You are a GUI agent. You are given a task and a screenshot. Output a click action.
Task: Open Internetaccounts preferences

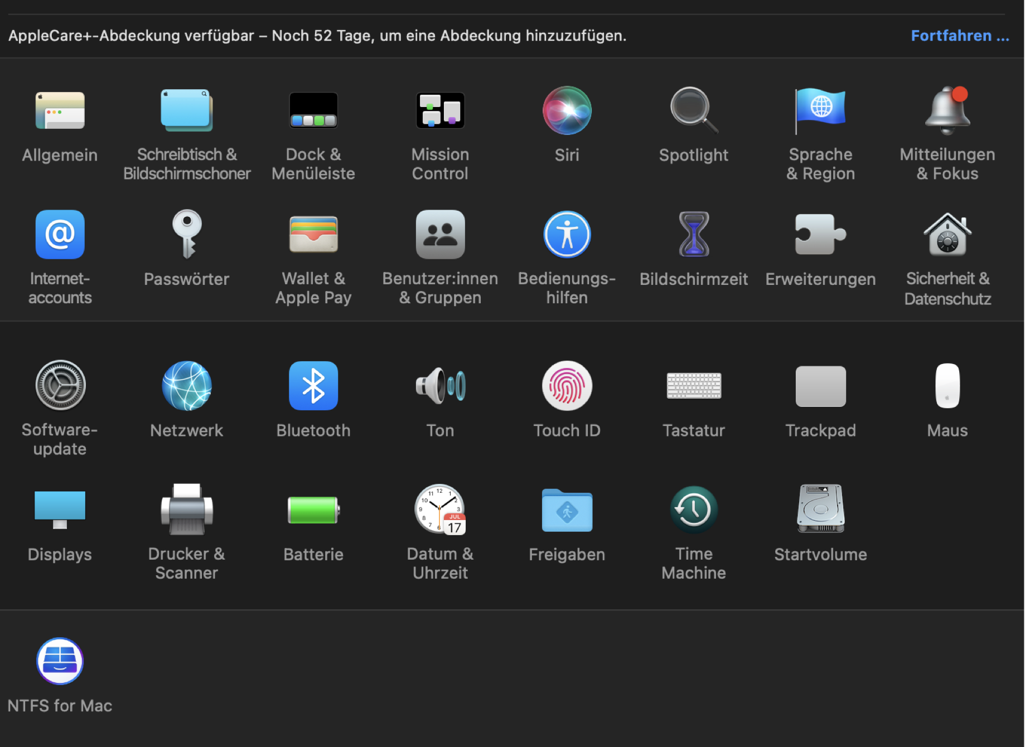[60, 234]
